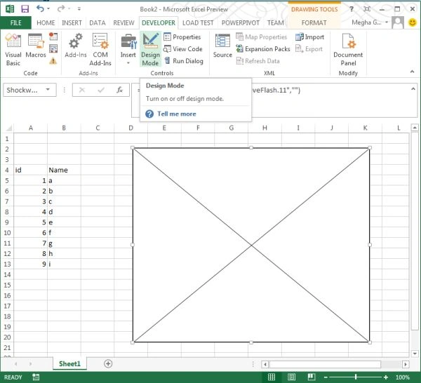Zoom in with plus button

[x=386, y=377]
